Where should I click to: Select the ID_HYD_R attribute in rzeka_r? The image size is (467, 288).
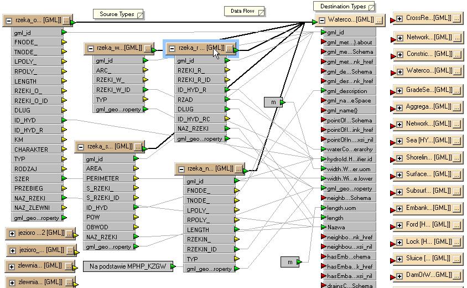(x=200, y=90)
